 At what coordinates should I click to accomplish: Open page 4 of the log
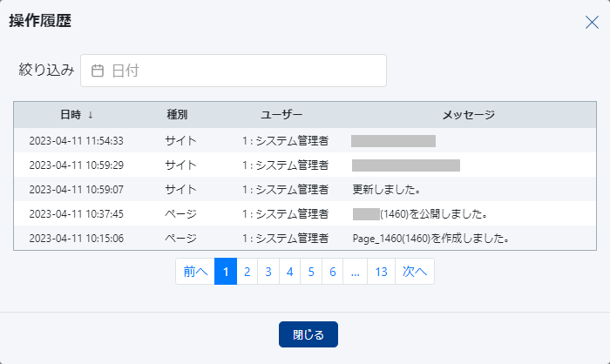click(x=289, y=272)
